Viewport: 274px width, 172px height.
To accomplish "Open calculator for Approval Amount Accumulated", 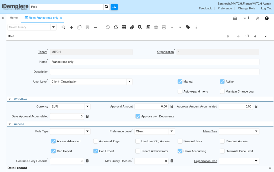I will (256, 106).
